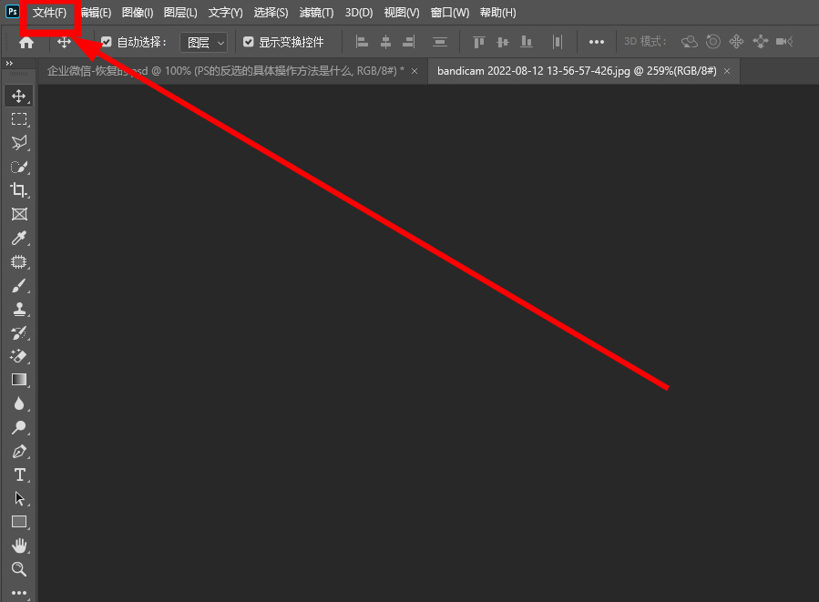Activate the Horizontal Type tool

pos(19,475)
